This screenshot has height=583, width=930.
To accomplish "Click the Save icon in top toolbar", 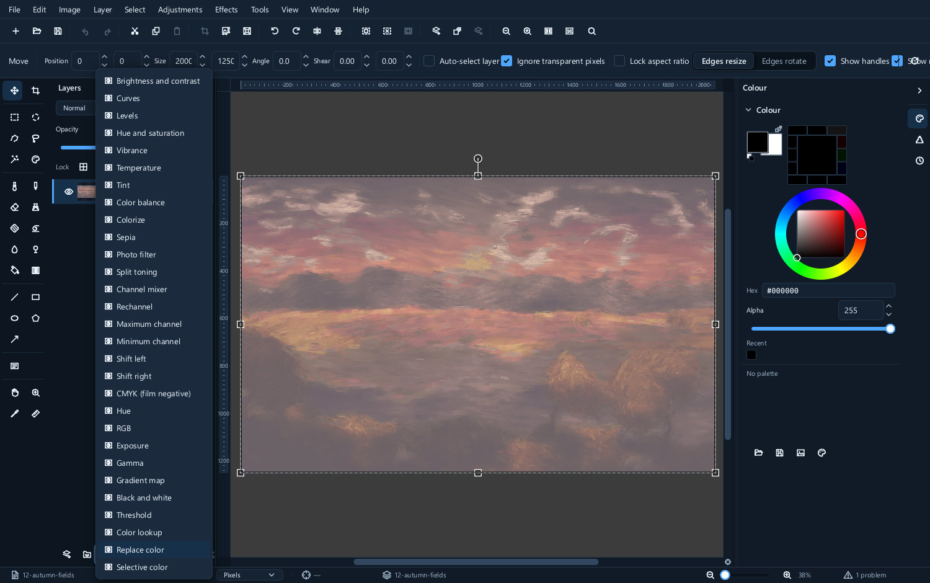I will tap(58, 31).
